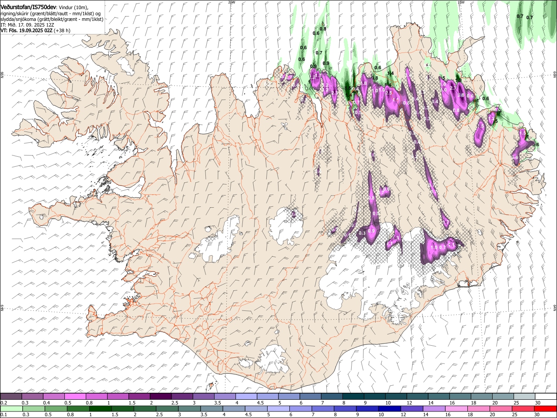The height and width of the screenshot is (418, 557).
Task: Select the "VT: Fös. 19.09.2025 02Z (+38 h)" line
Action: pos(35,30)
